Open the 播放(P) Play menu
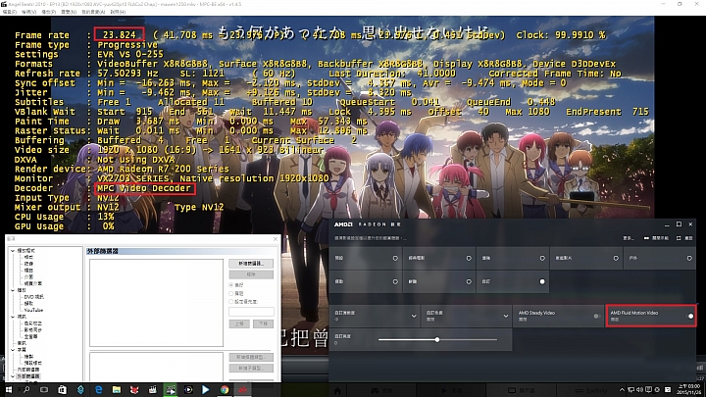 coord(48,12)
